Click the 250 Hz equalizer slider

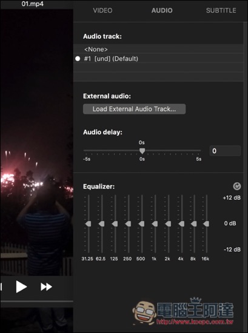(128, 223)
